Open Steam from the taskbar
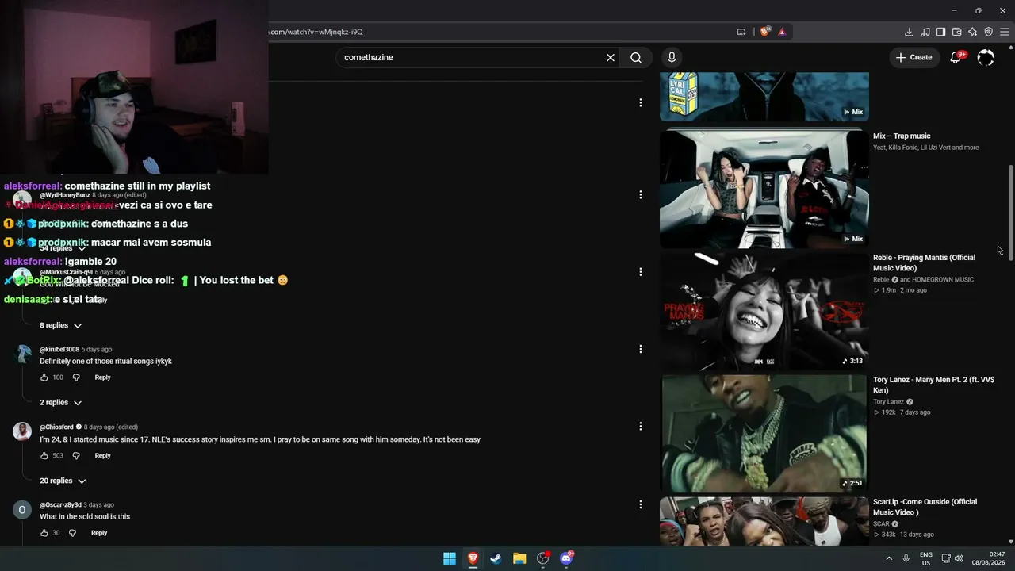Viewport: 1015px width, 571px height. point(496,558)
